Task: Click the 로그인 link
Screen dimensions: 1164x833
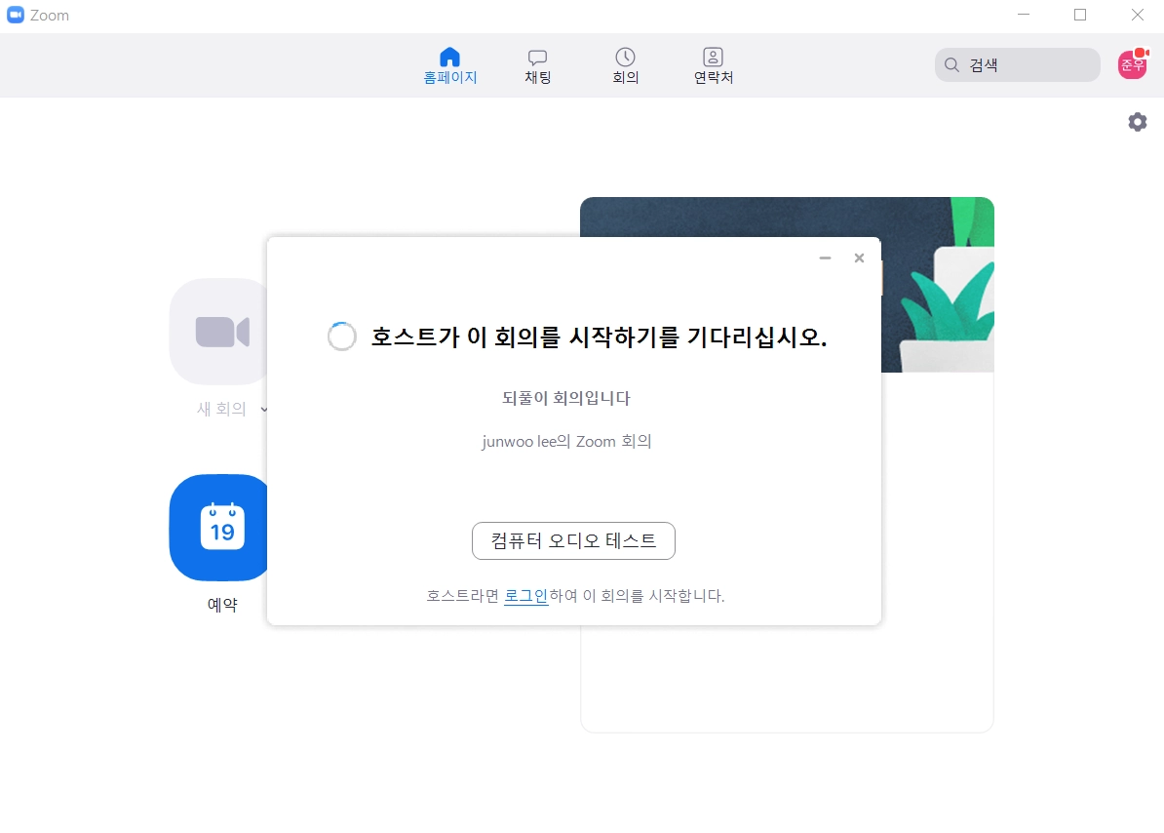Action: click(x=525, y=595)
